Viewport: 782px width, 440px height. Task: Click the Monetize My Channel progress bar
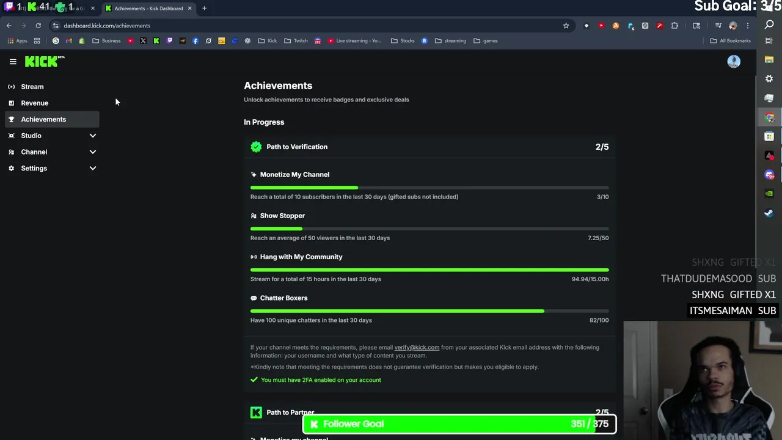coord(429,188)
